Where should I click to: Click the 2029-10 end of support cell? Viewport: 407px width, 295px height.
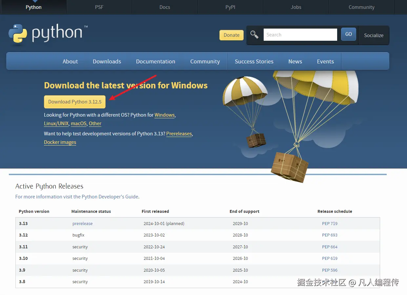pyautogui.click(x=240, y=223)
